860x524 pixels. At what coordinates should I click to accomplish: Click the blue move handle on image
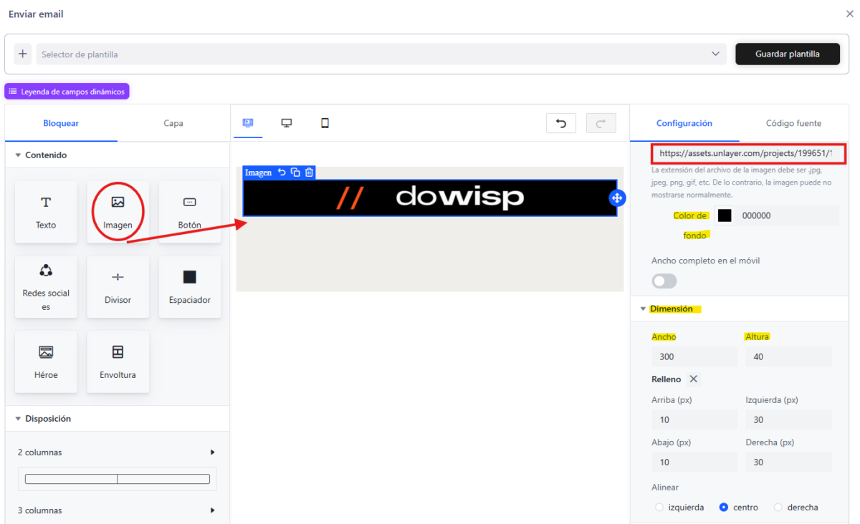(x=617, y=198)
